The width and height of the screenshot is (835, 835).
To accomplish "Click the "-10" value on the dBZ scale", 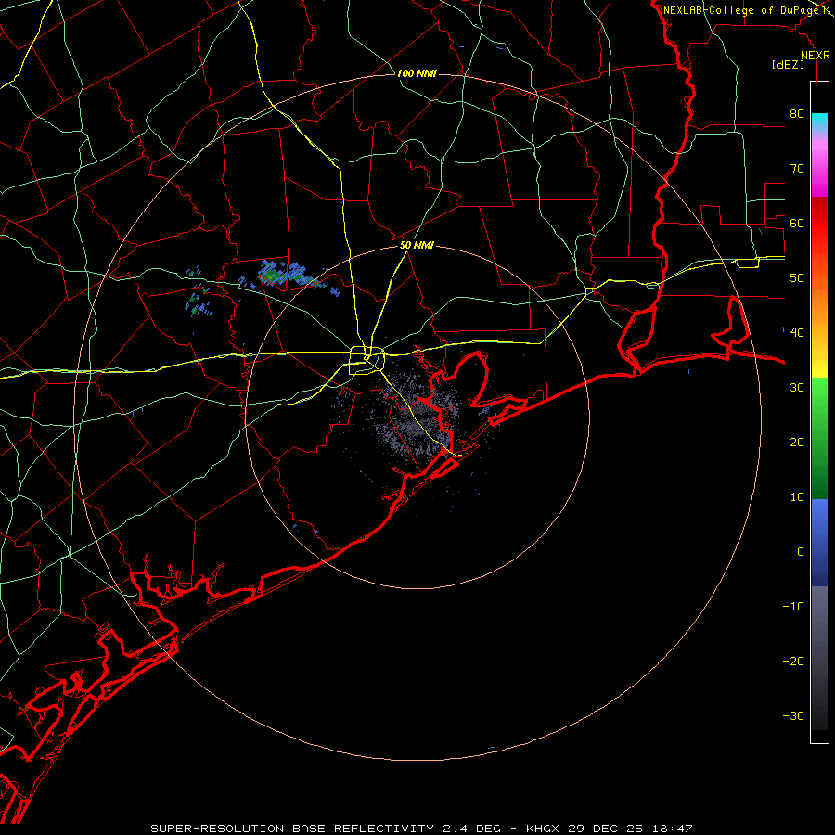I will 793,606.
